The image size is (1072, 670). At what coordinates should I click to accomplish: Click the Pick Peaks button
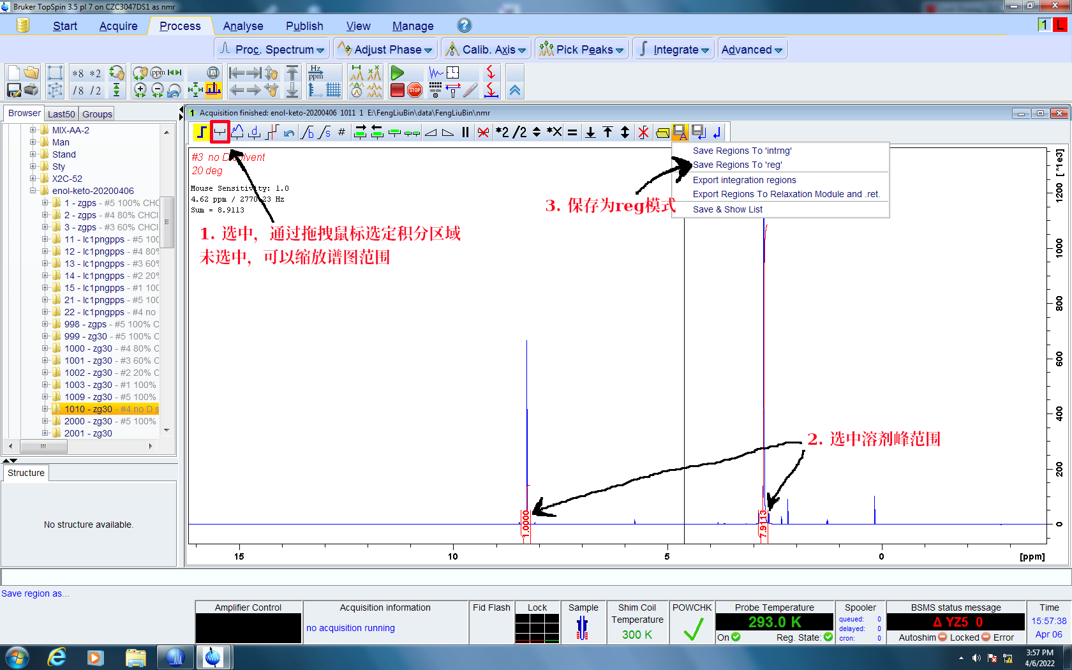(x=582, y=50)
